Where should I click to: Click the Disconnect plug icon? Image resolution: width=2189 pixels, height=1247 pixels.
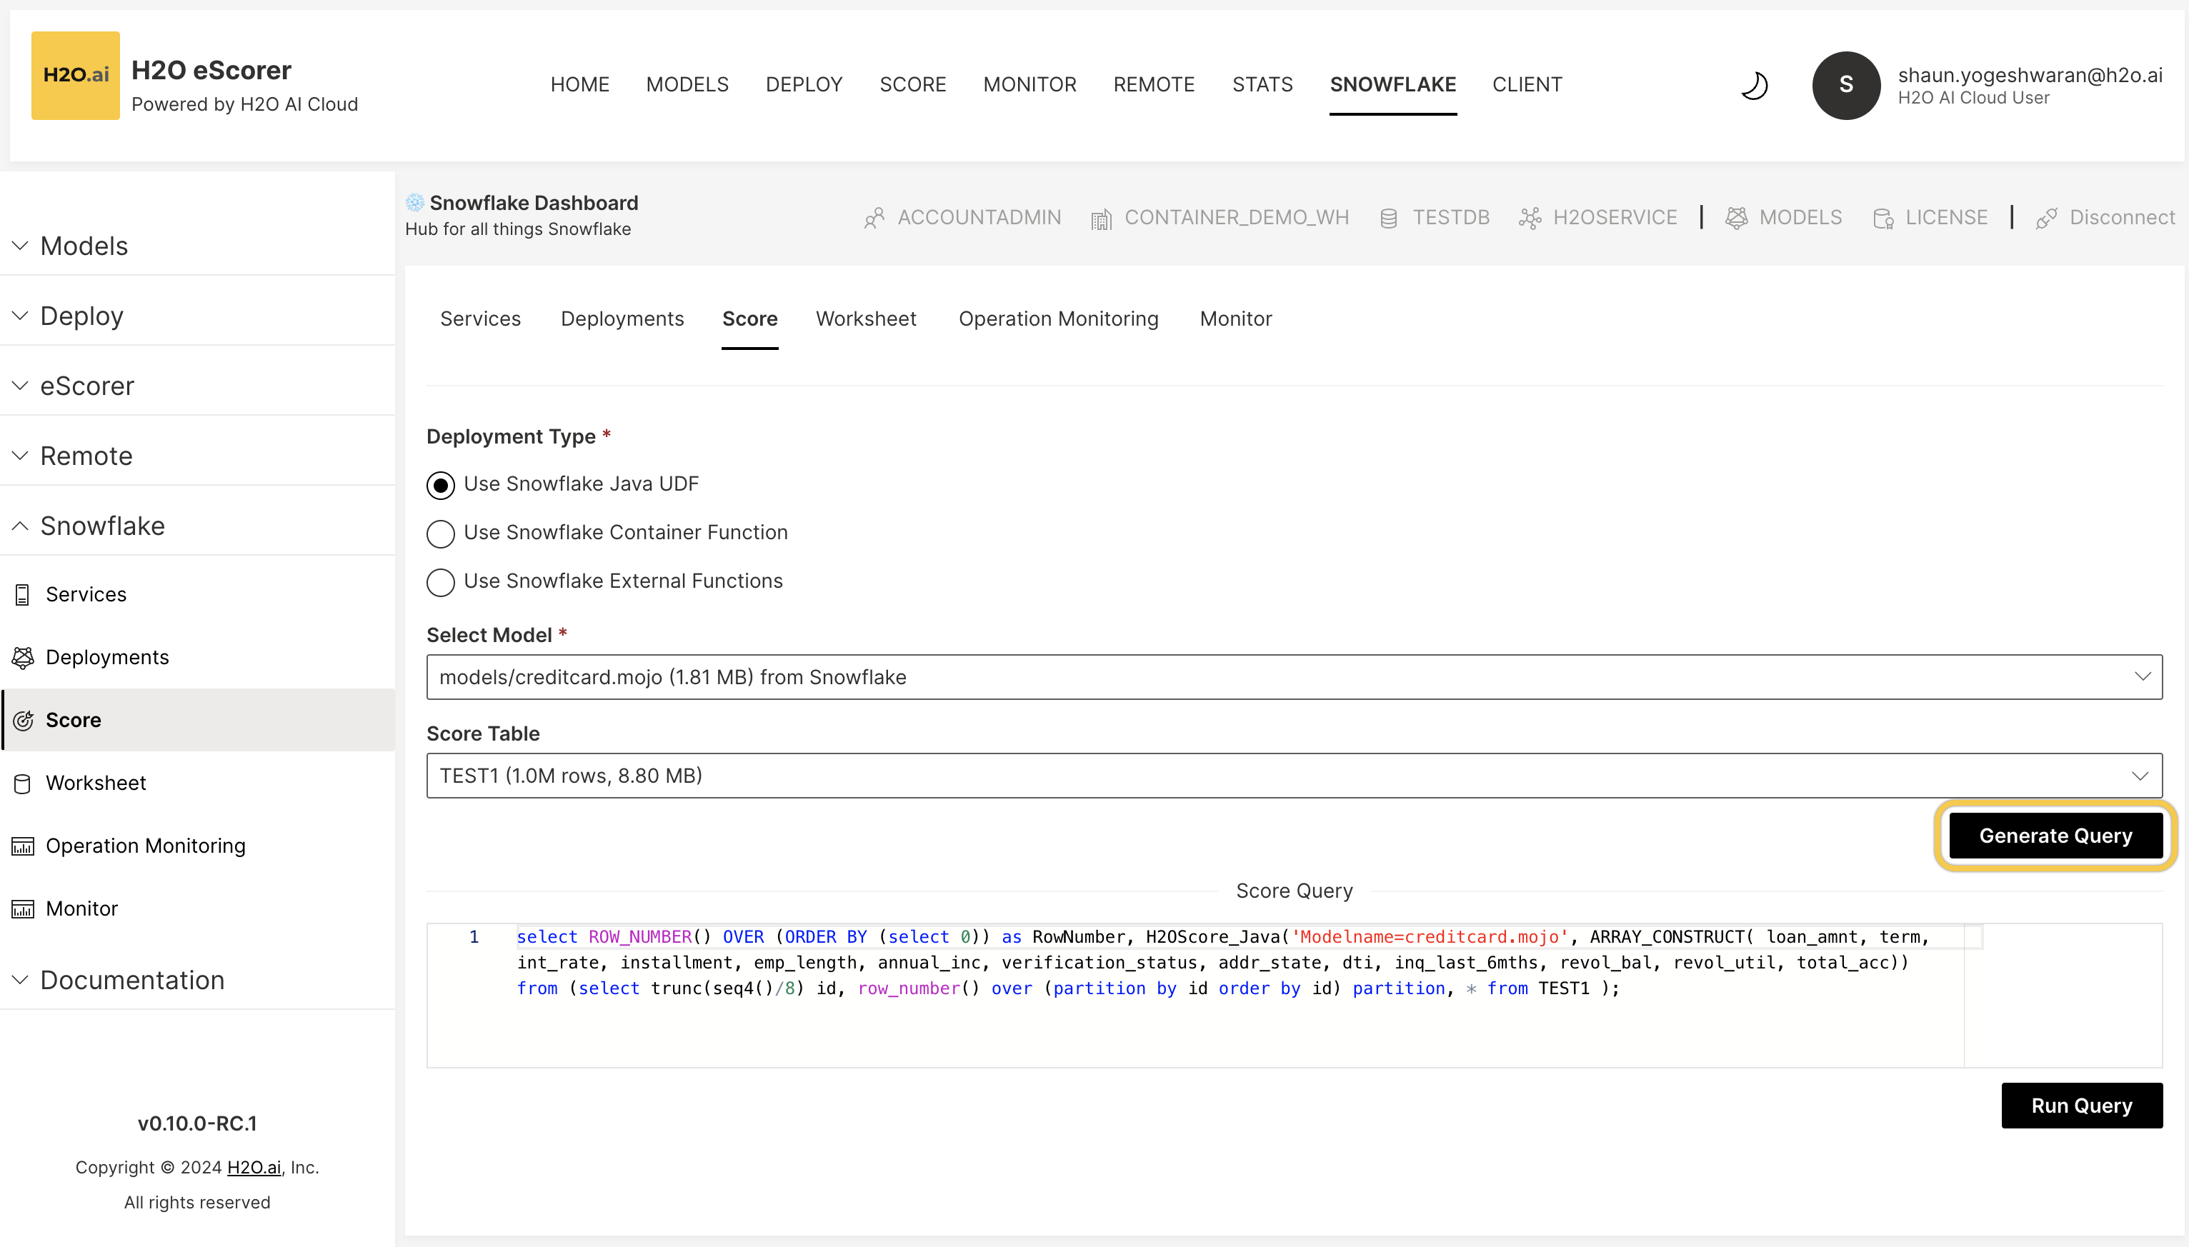pos(2046,219)
